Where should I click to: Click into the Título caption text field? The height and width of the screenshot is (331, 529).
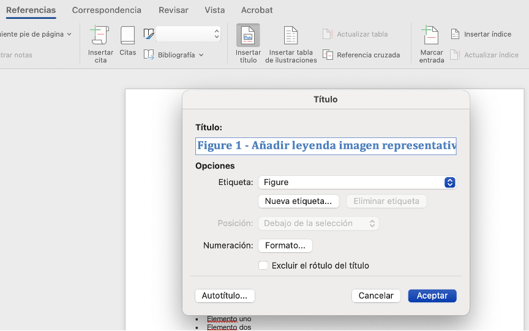point(326,146)
